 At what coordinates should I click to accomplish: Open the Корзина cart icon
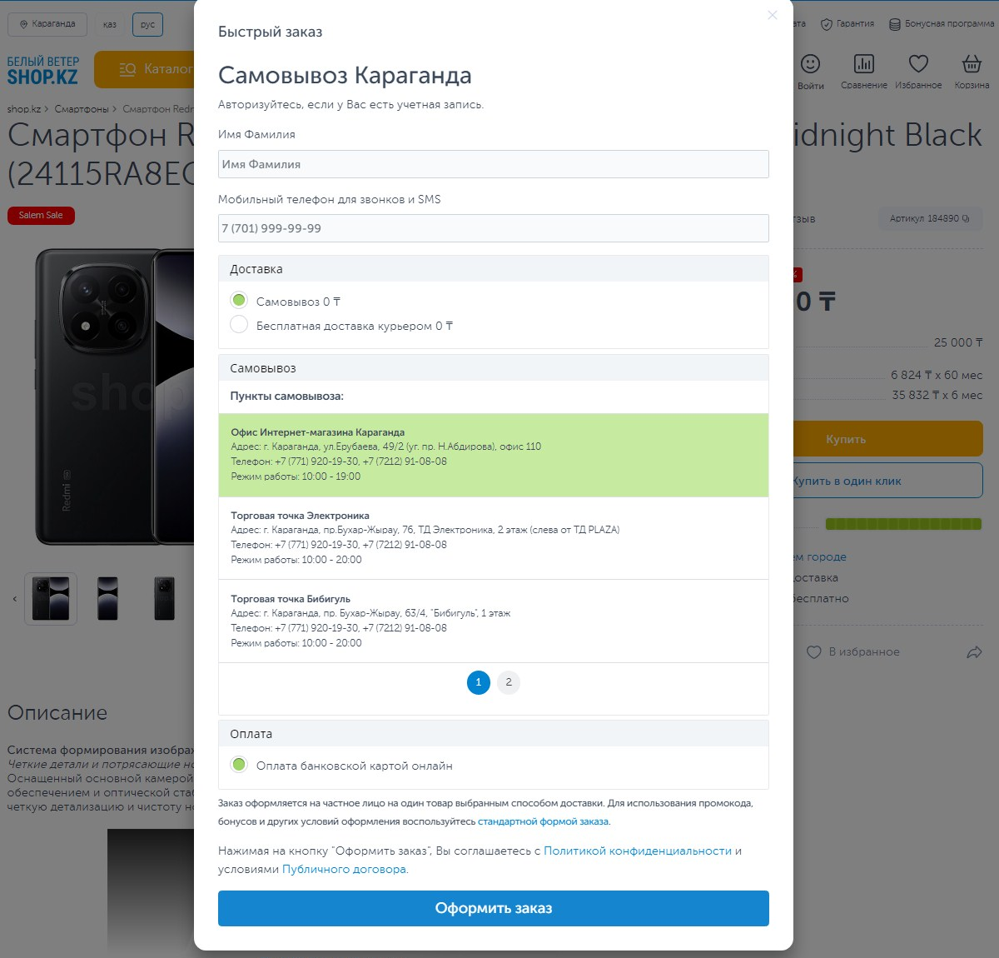972,65
